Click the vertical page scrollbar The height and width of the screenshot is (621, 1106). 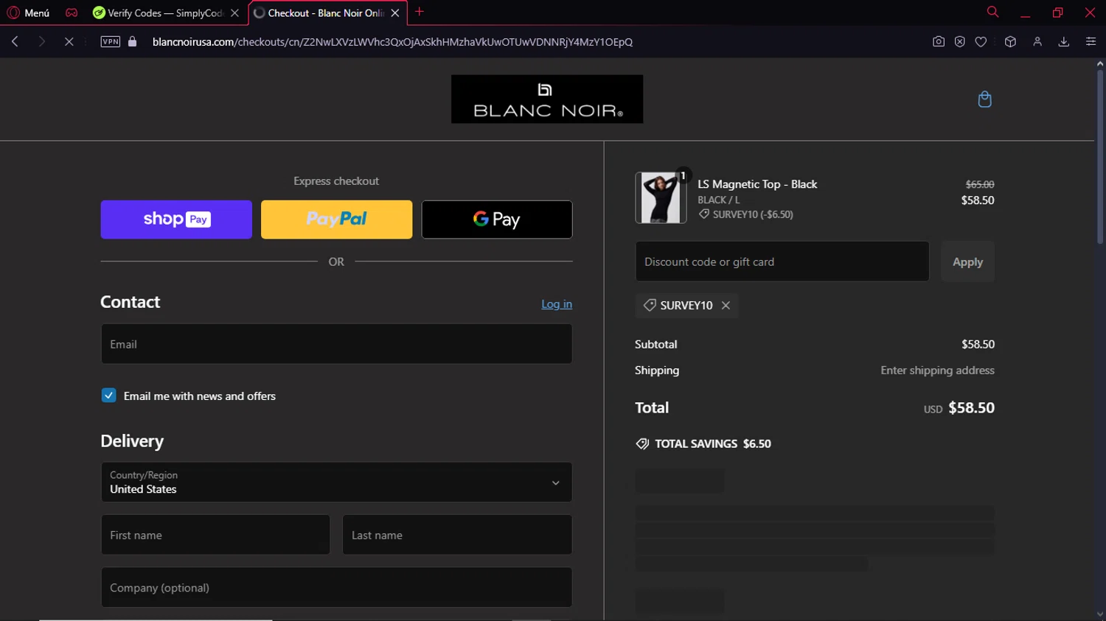tap(1100, 158)
